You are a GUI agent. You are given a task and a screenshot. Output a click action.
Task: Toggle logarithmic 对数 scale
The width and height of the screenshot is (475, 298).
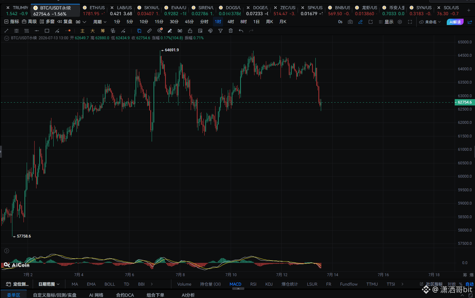(x=452, y=284)
